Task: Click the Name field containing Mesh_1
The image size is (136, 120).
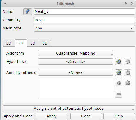Action: (x=84, y=11)
